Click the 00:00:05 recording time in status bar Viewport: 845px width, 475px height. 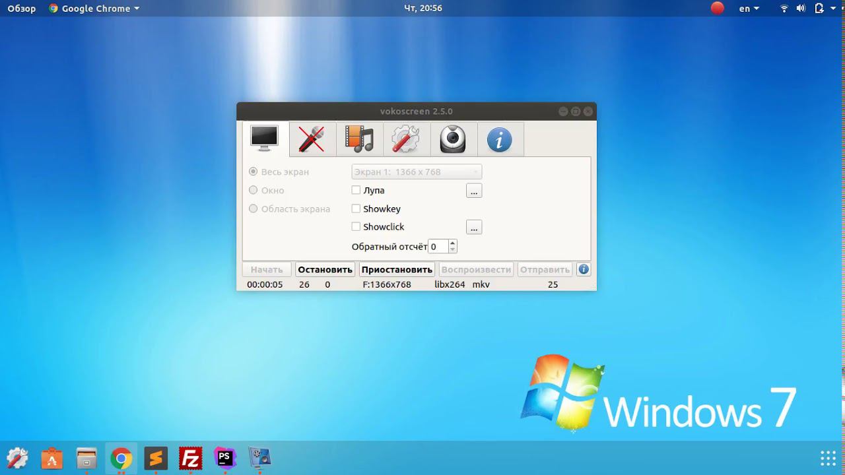coord(265,284)
